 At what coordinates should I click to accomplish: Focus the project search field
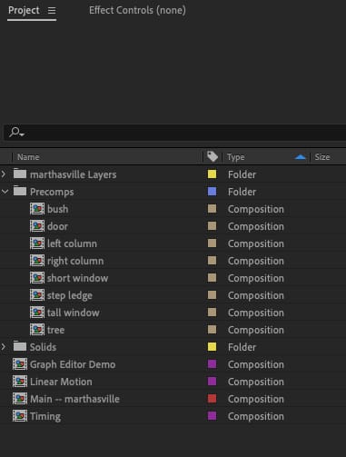[175, 133]
